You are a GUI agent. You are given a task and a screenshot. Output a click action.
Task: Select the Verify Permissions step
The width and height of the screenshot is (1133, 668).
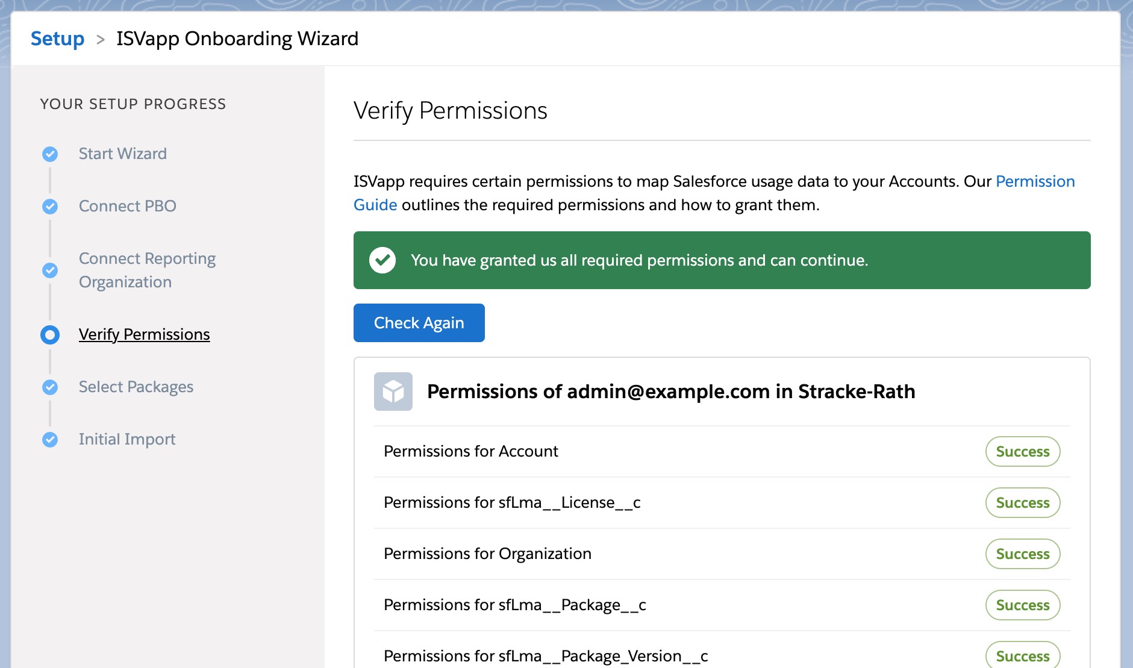pos(145,334)
